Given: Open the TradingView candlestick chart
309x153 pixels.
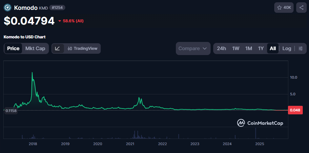Looking at the screenshot, I should tap(83, 48).
